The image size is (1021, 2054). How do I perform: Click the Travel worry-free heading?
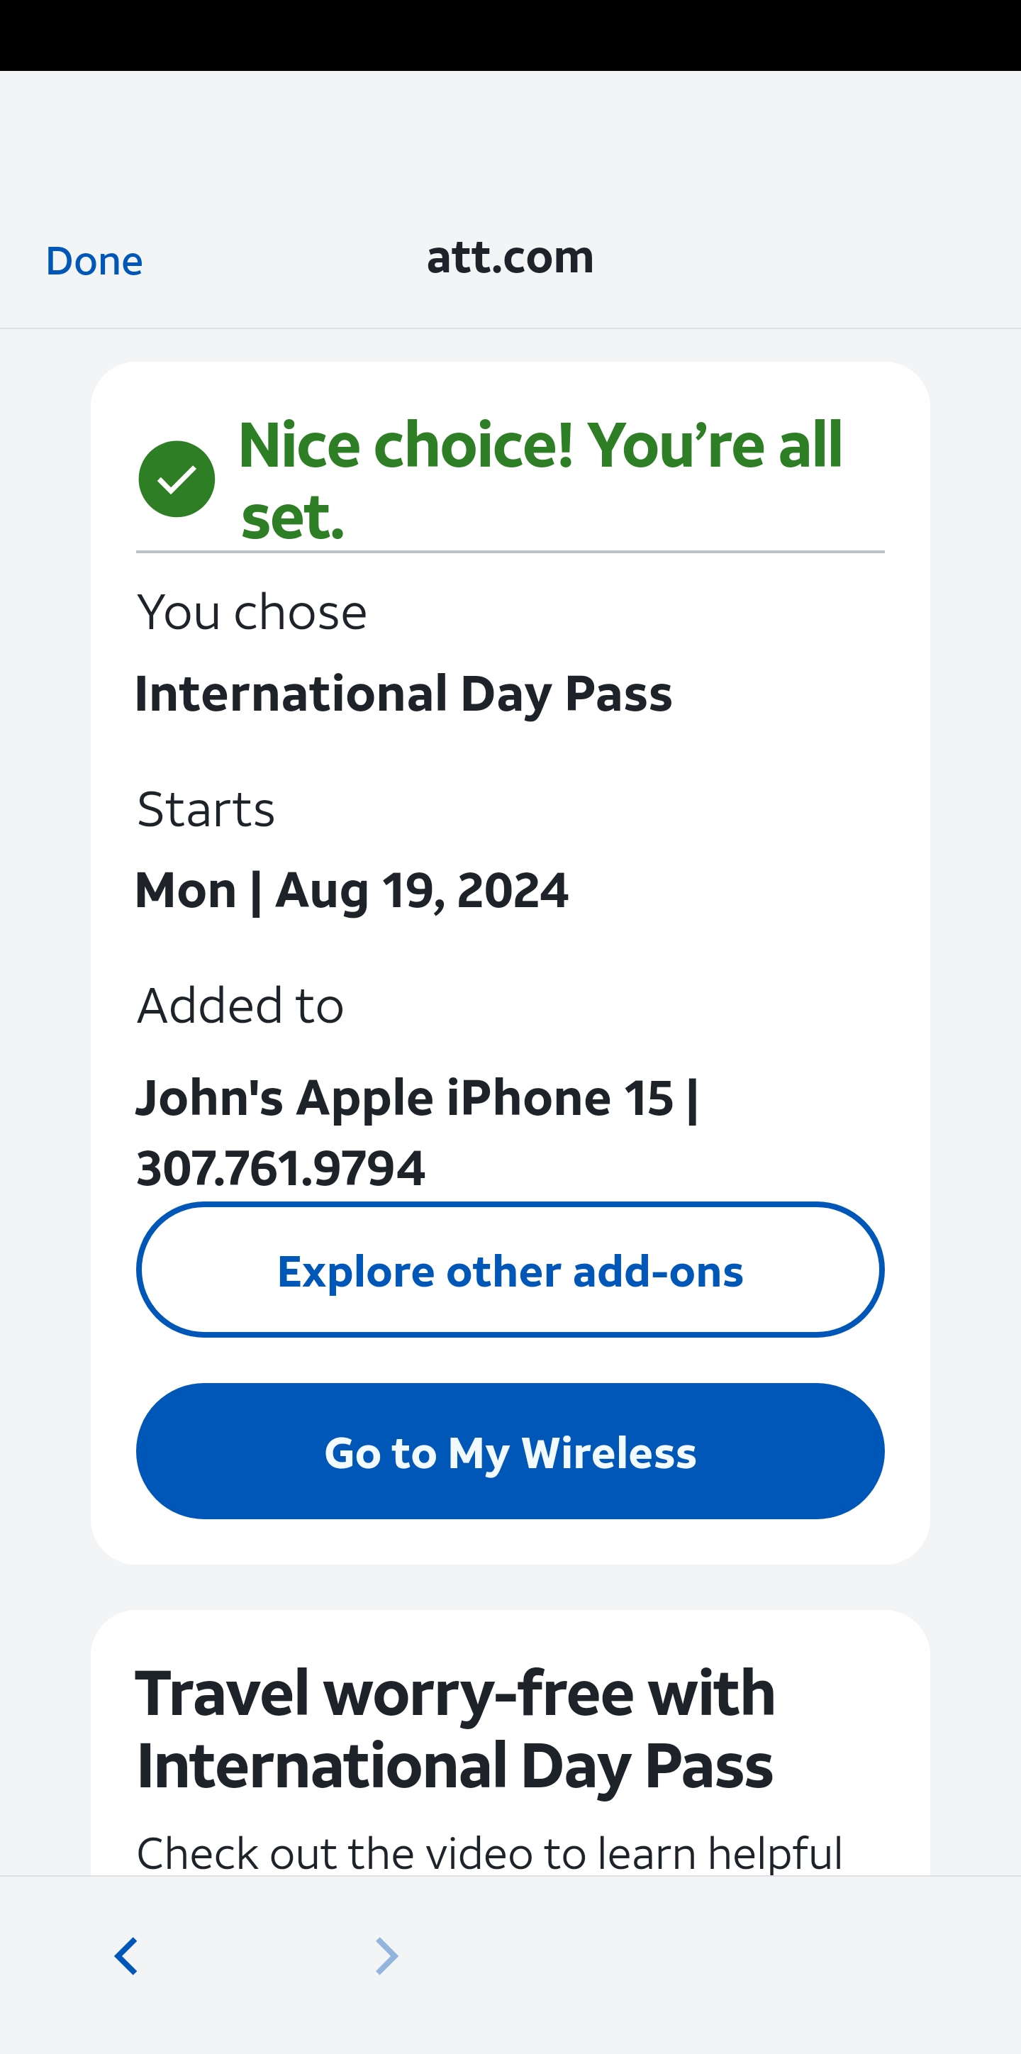(455, 1728)
